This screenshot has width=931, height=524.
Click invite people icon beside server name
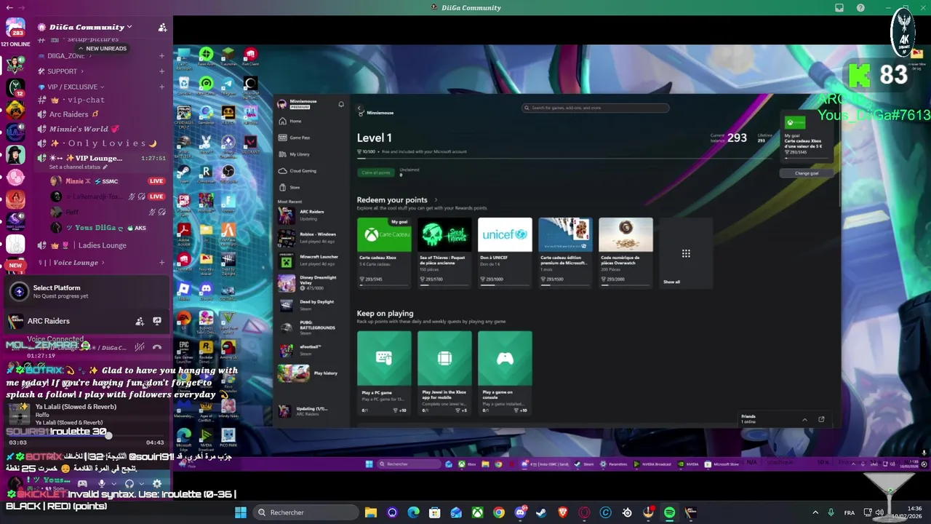coord(162,27)
